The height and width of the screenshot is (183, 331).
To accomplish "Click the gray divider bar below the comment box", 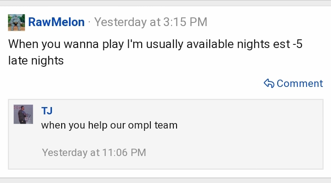I will [165, 180].
